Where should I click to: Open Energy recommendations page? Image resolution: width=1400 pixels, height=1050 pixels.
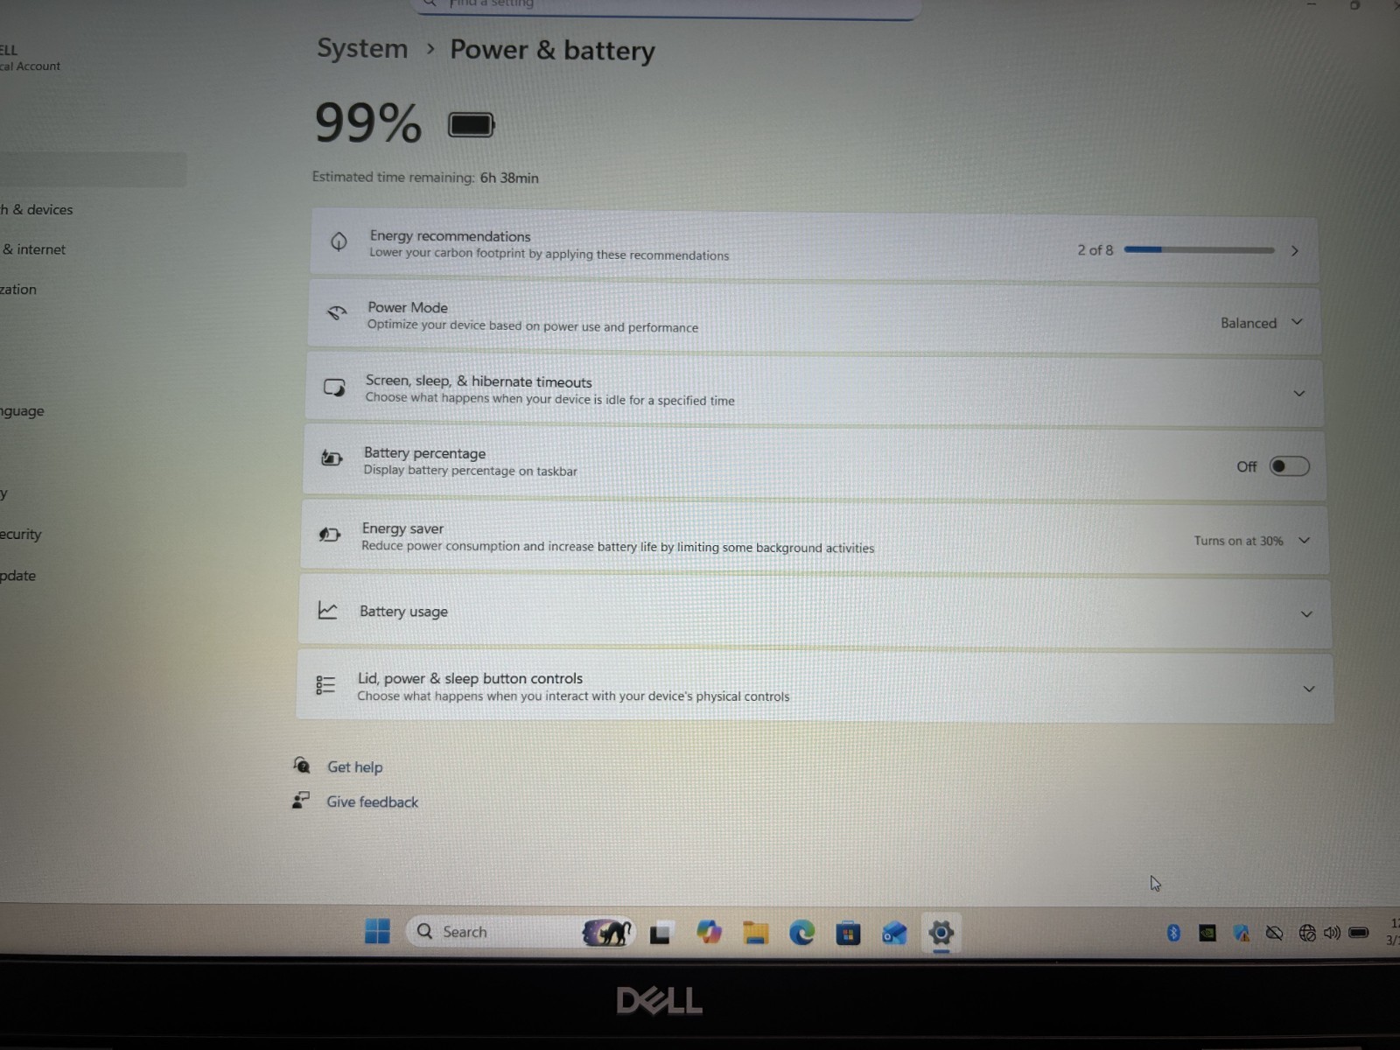pyautogui.click(x=814, y=246)
